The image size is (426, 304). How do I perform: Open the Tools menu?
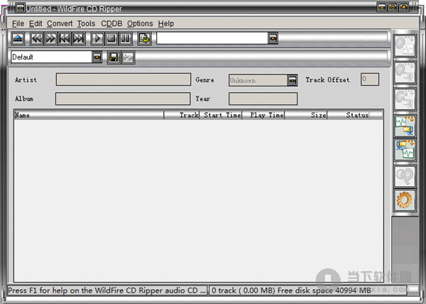pos(86,23)
